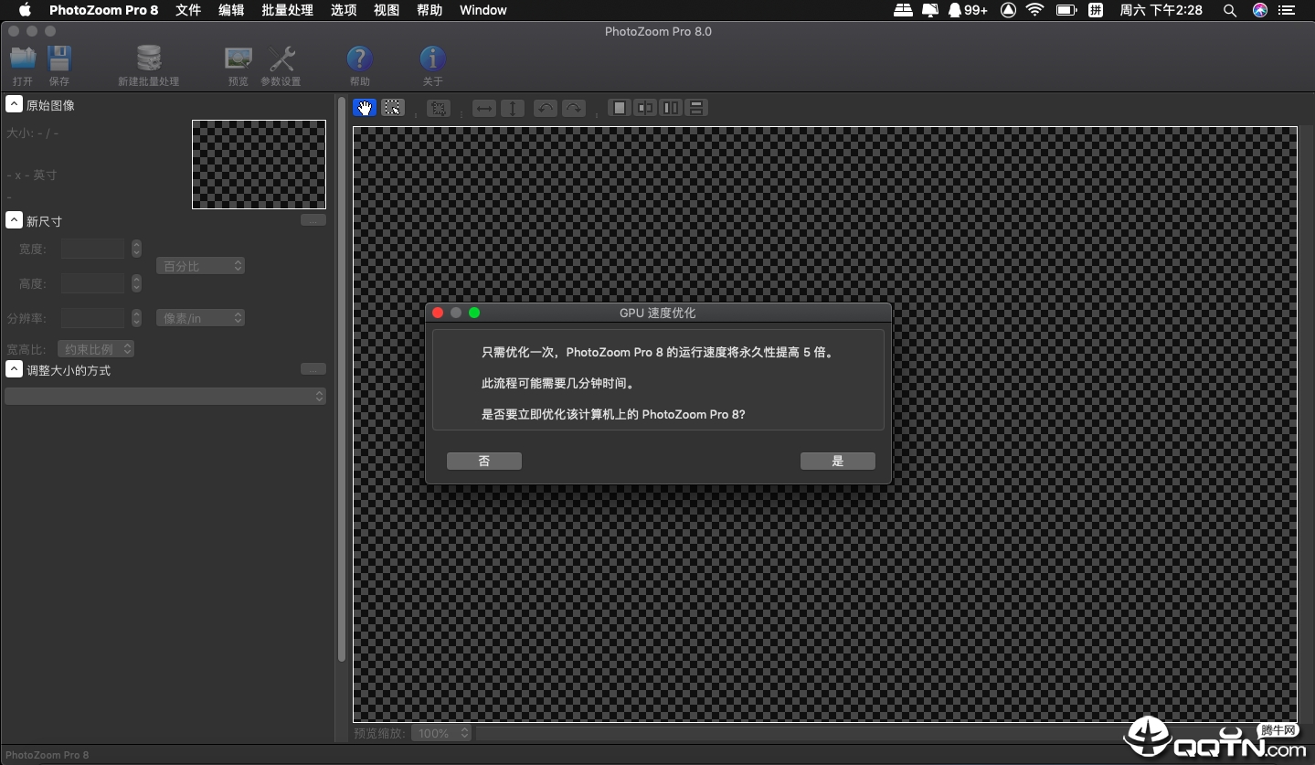Open the 百分比 unit dropdown

201,266
